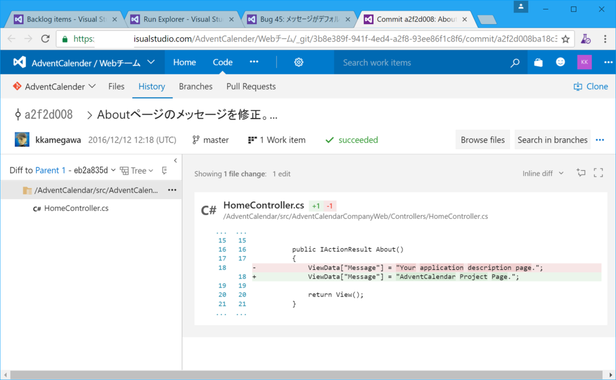Collapse the file tree pane arrow
Viewport: 616px width, 380px height.
pos(175,160)
